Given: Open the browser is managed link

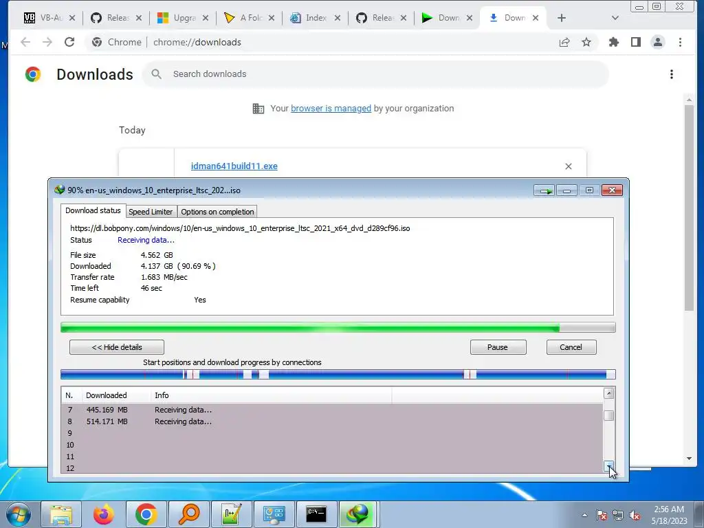Looking at the screenshot, I should pos(331,108).
